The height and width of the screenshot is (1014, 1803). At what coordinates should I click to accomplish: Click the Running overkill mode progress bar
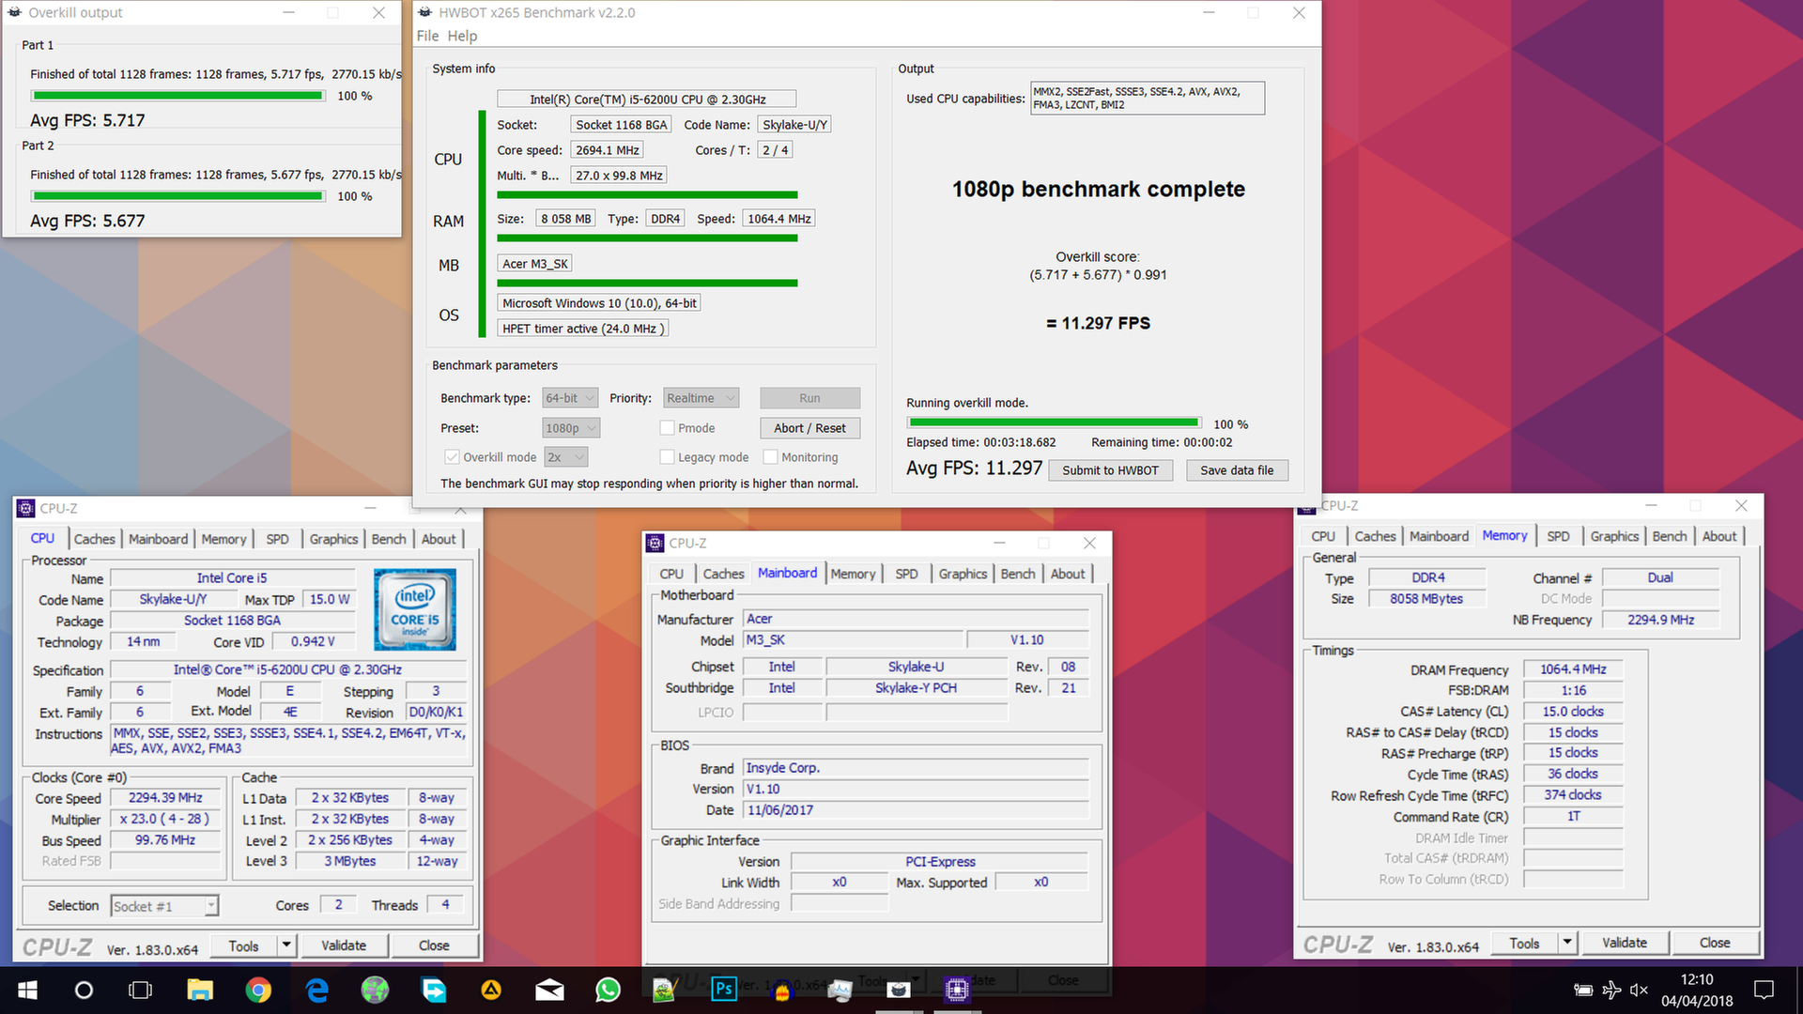click(1054, 423)
